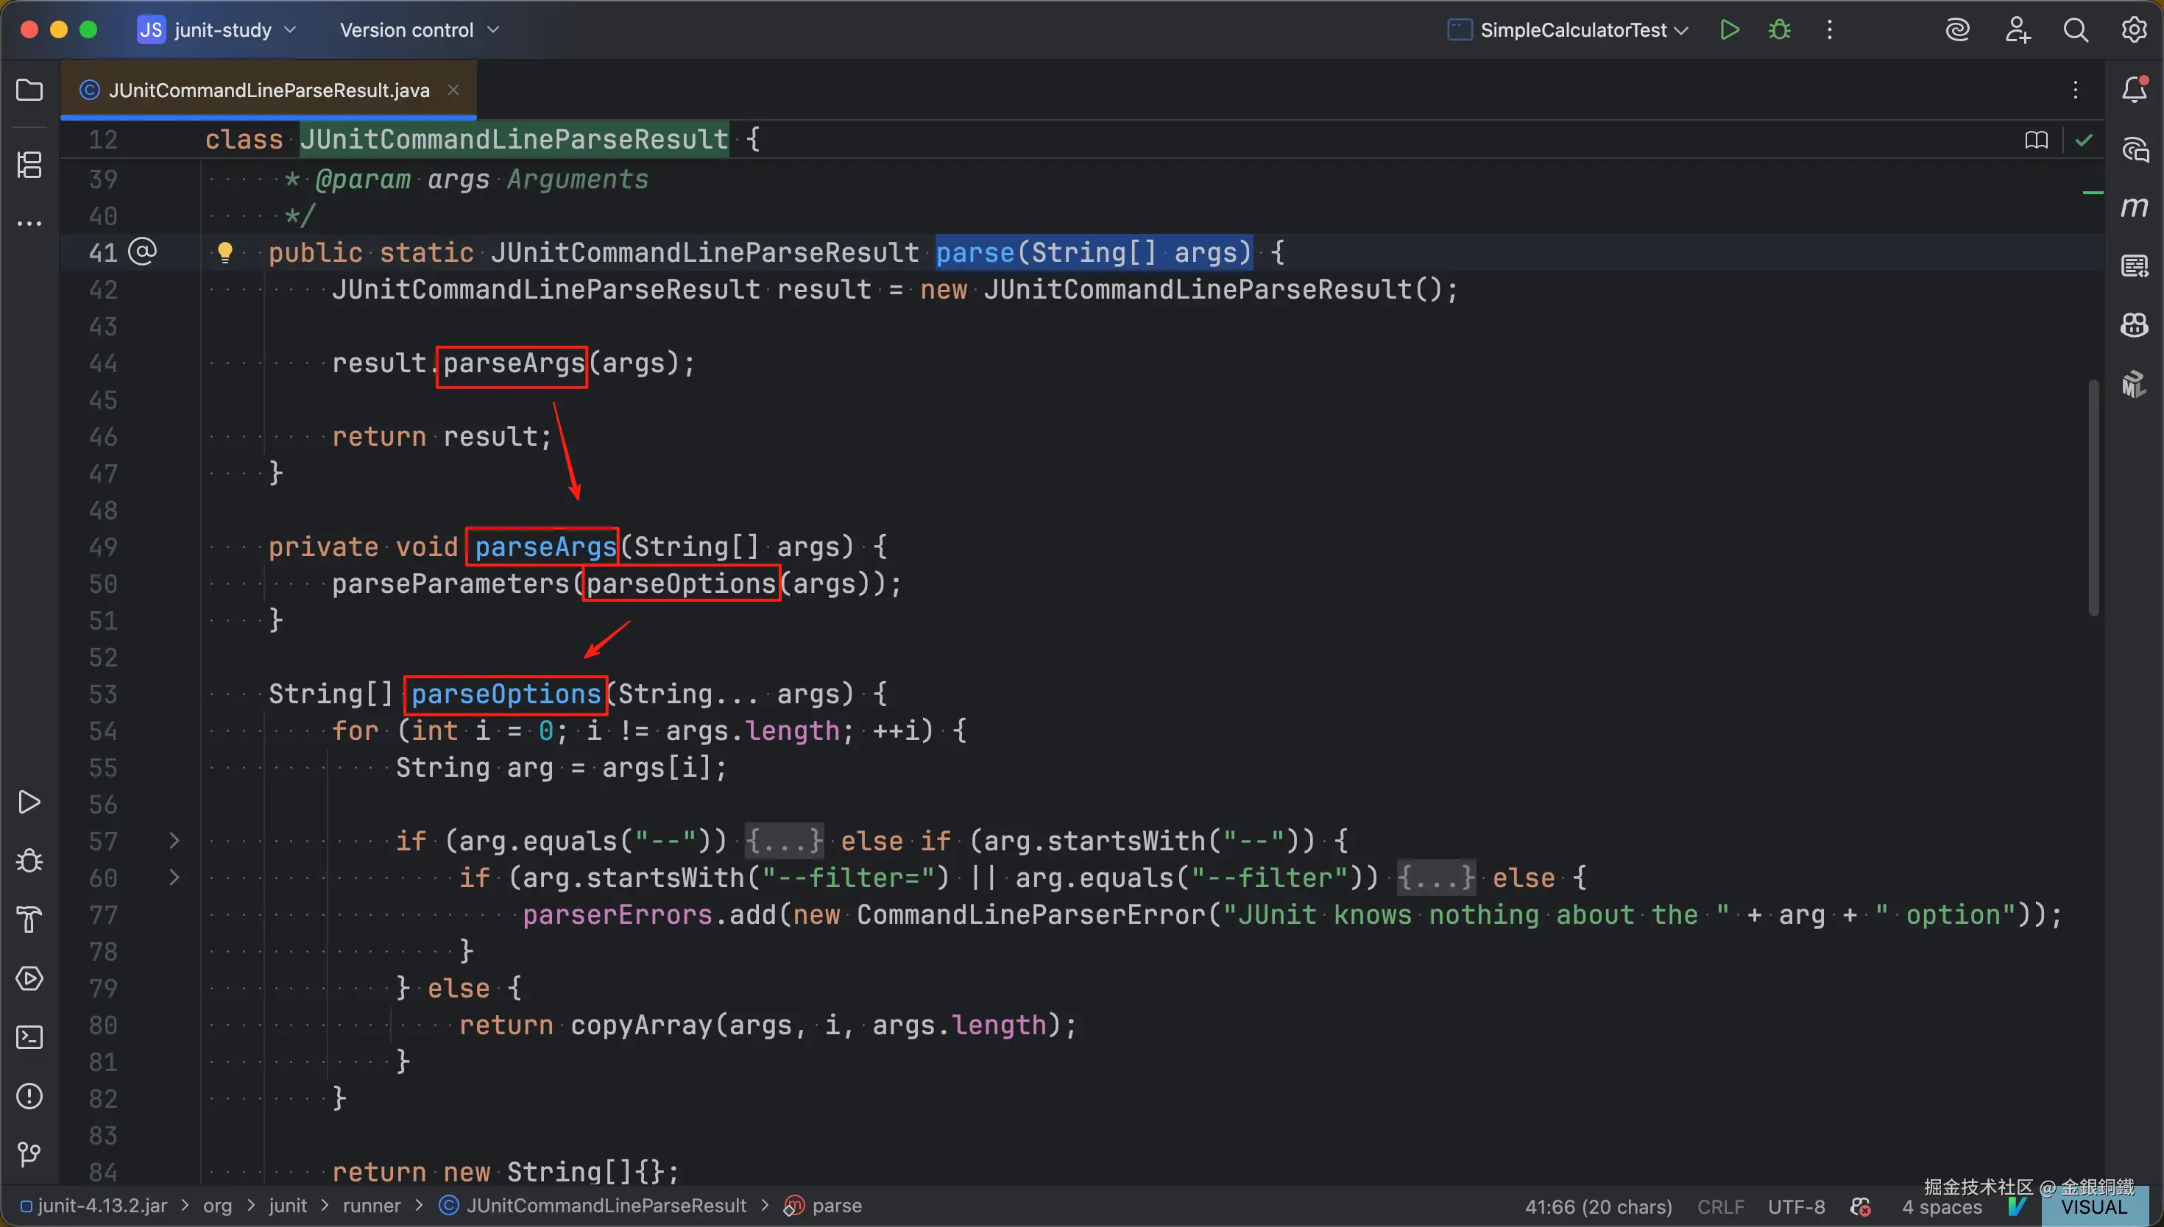Toggle Reader Mode book icon
Image resolution: width=2164 pixels, height=1227 pixels.
(x=2036, y=140)
